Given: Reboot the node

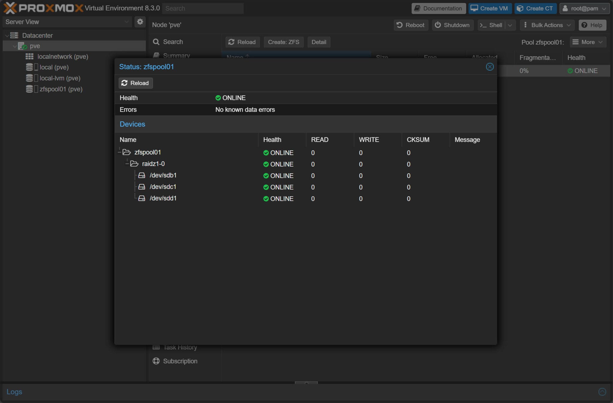Looking at the screenshot, I should (x=410, y=25).
